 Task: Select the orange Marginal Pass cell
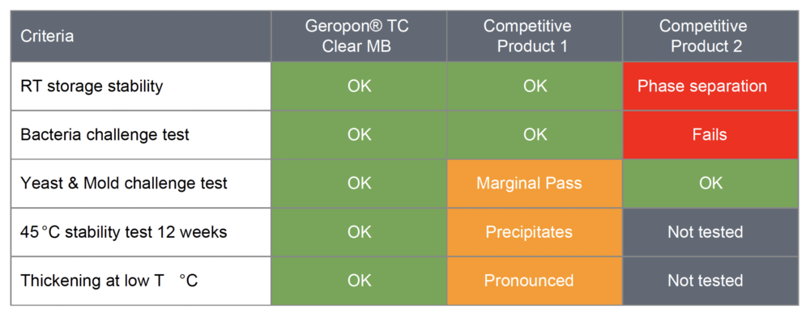[535, 183]
